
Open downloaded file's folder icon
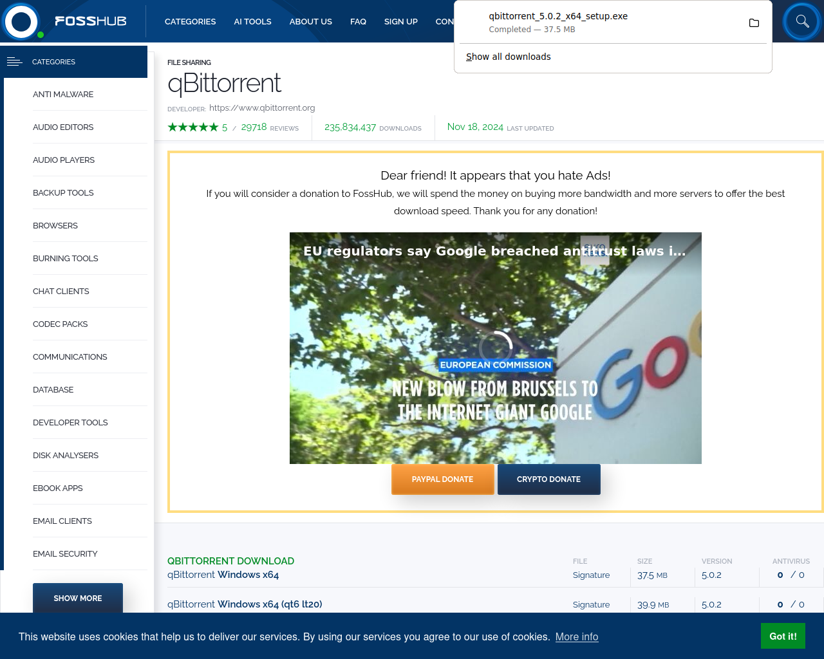tap(754, 23)
